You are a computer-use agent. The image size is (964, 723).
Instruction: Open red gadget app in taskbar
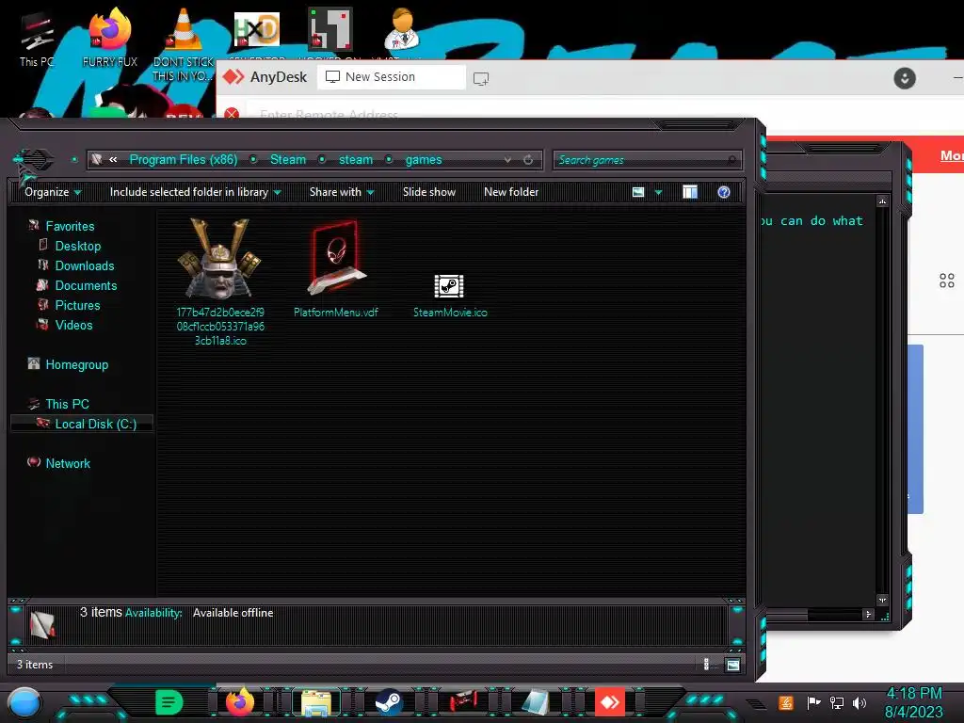pyautogui.click(x=463, y=702)
